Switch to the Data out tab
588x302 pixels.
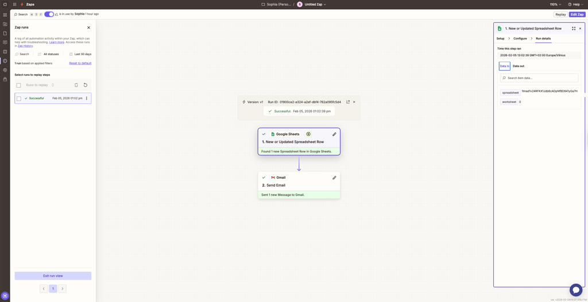(x=519, y=66)
